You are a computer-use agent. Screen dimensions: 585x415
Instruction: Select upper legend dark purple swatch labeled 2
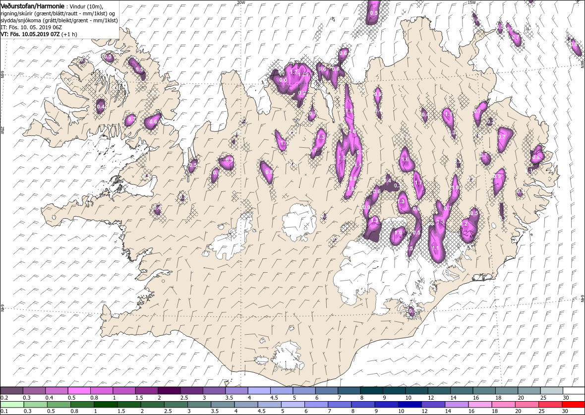(169, 391)
